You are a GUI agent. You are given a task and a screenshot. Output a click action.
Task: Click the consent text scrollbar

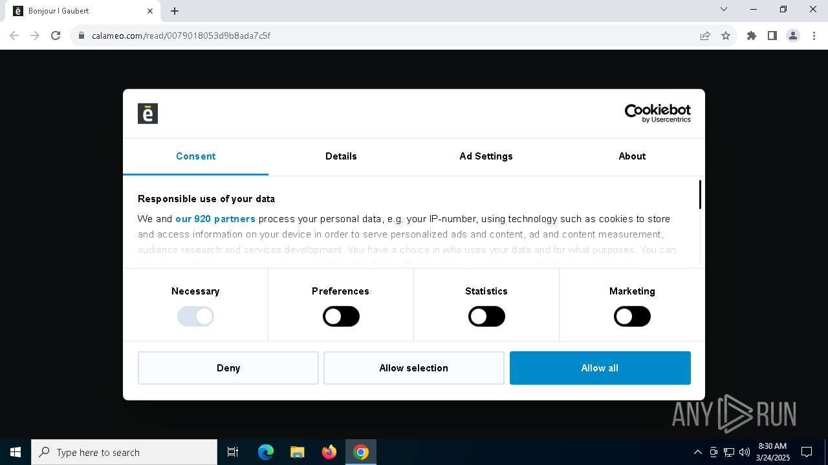pyautogui.click(x=700, y=195)
